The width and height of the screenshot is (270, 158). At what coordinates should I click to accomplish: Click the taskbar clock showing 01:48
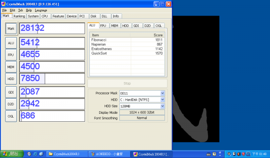(259, 154)
